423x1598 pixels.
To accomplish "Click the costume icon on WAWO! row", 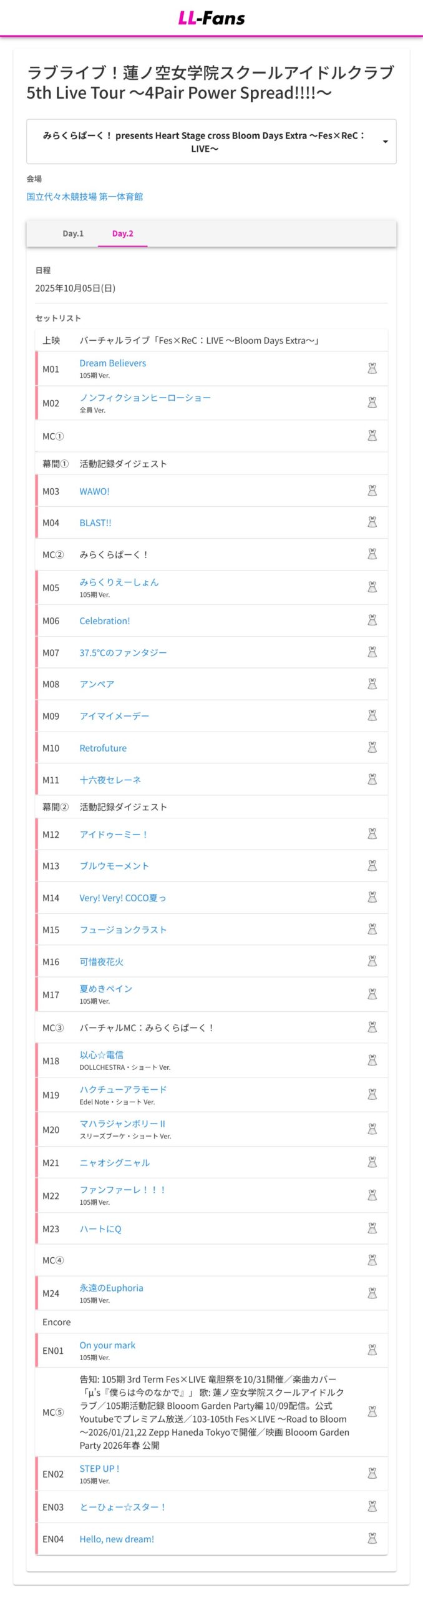I will [372, 491].
